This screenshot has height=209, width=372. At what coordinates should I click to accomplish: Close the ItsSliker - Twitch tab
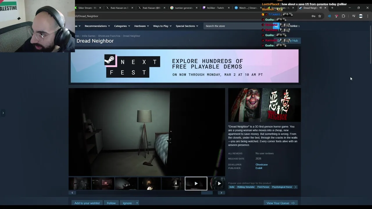click(x=229, y=8)
